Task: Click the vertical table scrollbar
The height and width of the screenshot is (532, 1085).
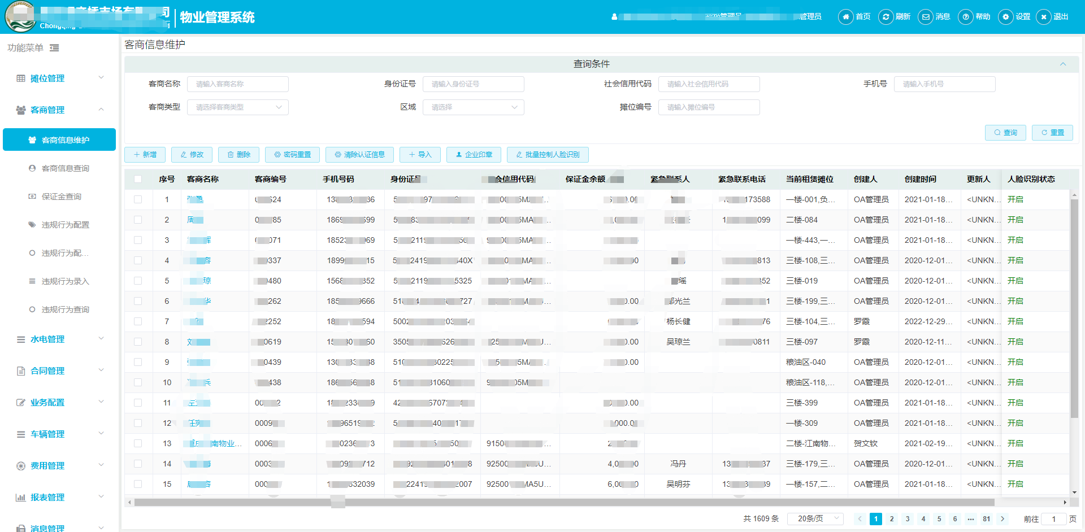Action: coord(1074,308)
